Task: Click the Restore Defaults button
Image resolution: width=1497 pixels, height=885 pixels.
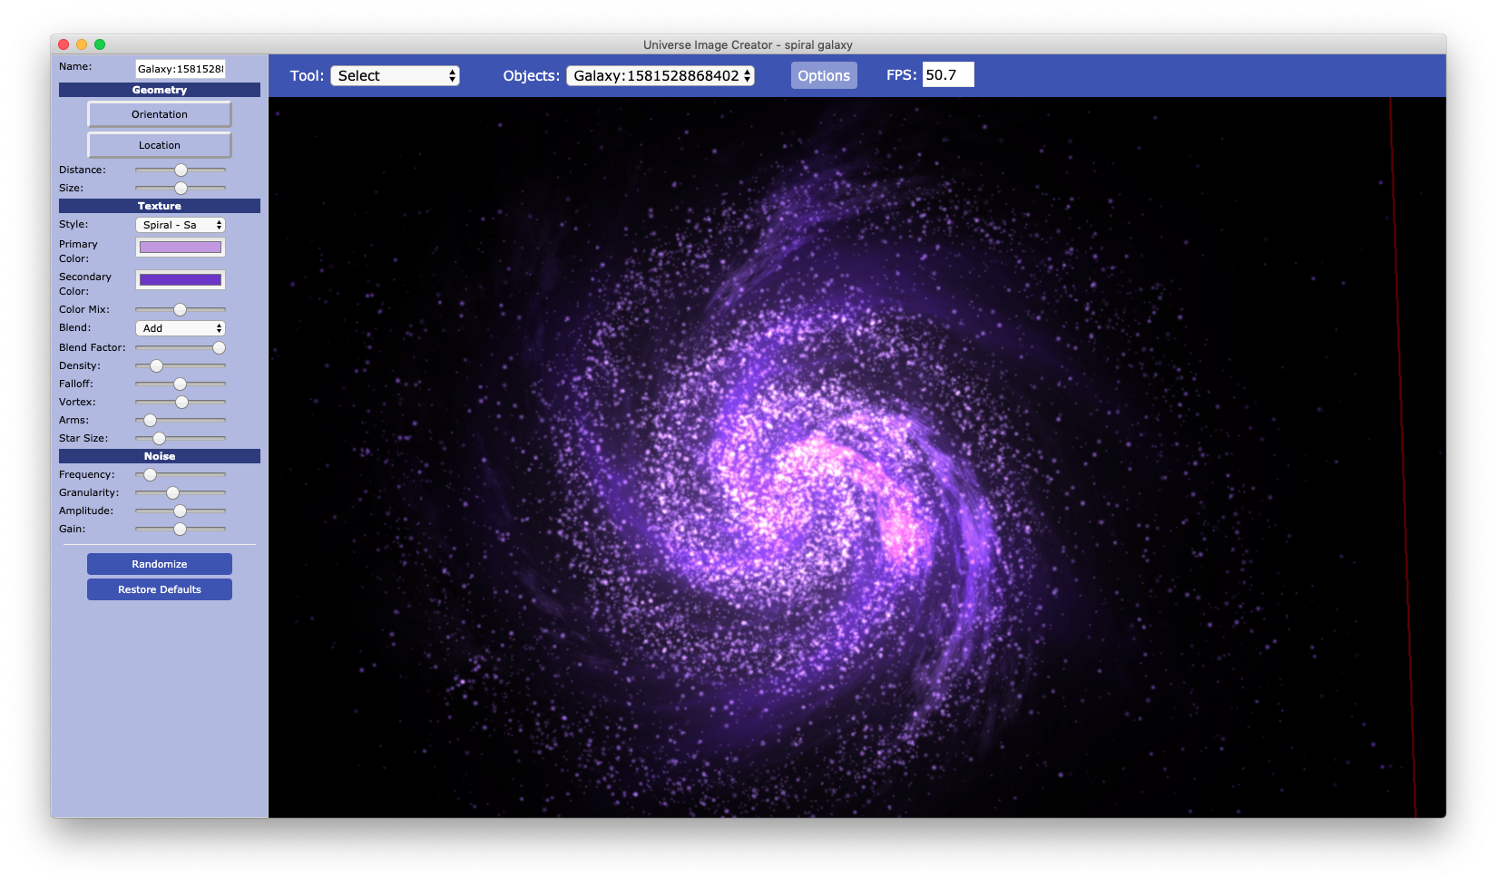Action: pos(159,588)
